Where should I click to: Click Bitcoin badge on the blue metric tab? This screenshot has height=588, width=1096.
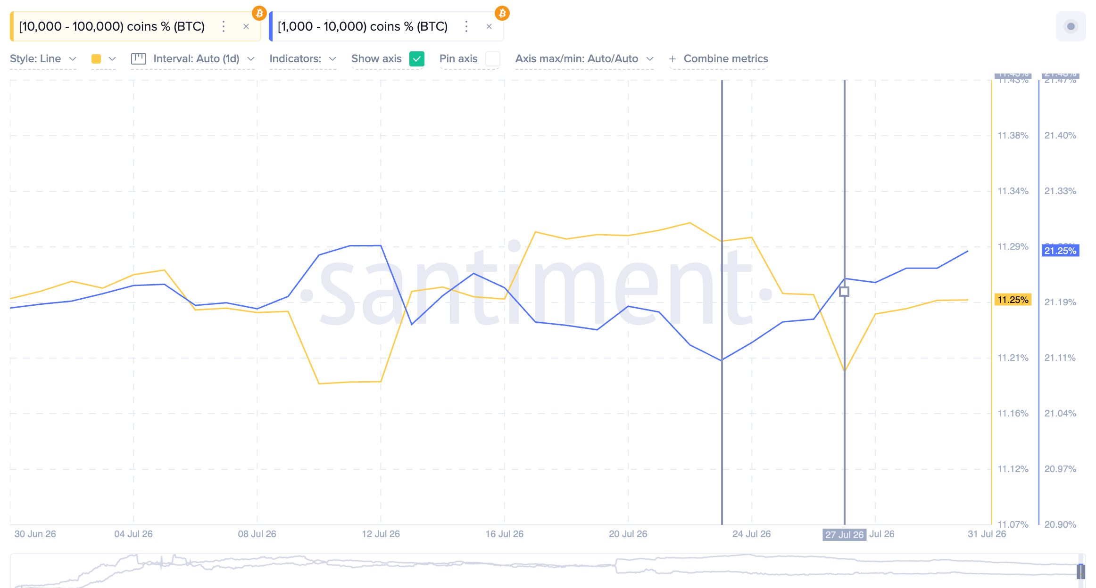(x=502, y=13)
